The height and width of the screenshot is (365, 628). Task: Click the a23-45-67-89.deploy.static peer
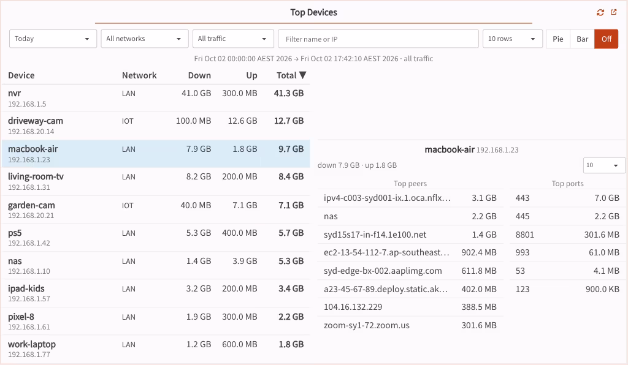(x=410, y=289)
